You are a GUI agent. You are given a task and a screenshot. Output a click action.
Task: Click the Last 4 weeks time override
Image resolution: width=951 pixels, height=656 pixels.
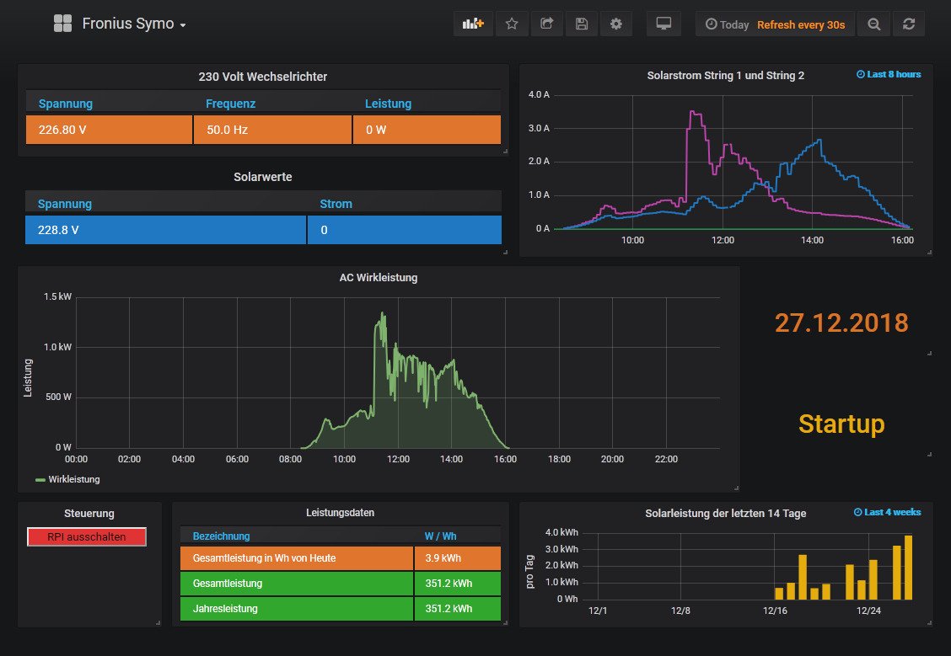[887, 512]
